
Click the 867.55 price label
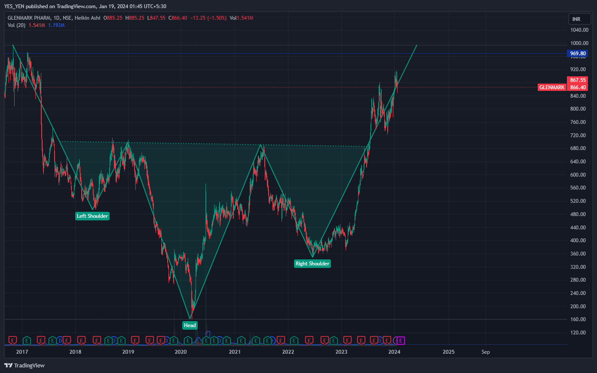(578, 80)
